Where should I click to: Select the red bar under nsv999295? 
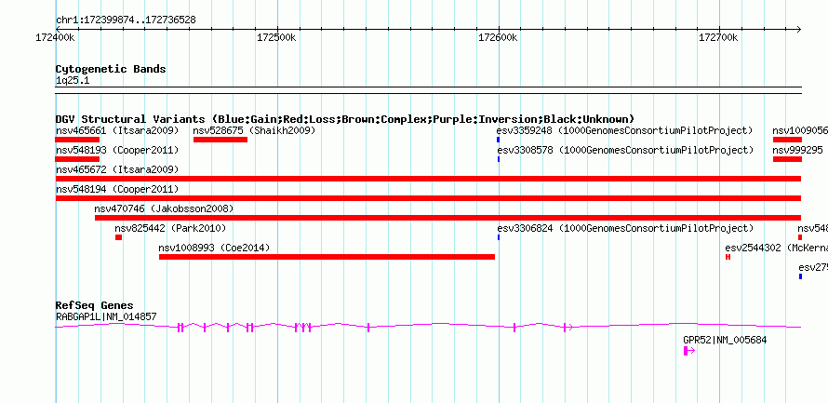787,159
